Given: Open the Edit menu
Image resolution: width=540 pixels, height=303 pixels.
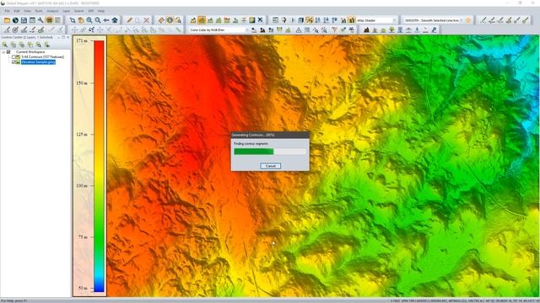Looking at the screenshot, I should (17, 11).
